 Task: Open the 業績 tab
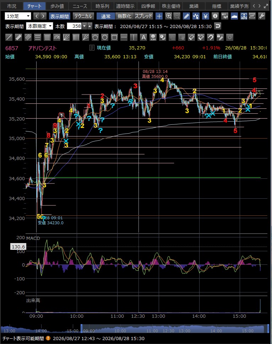pos(194,6)
